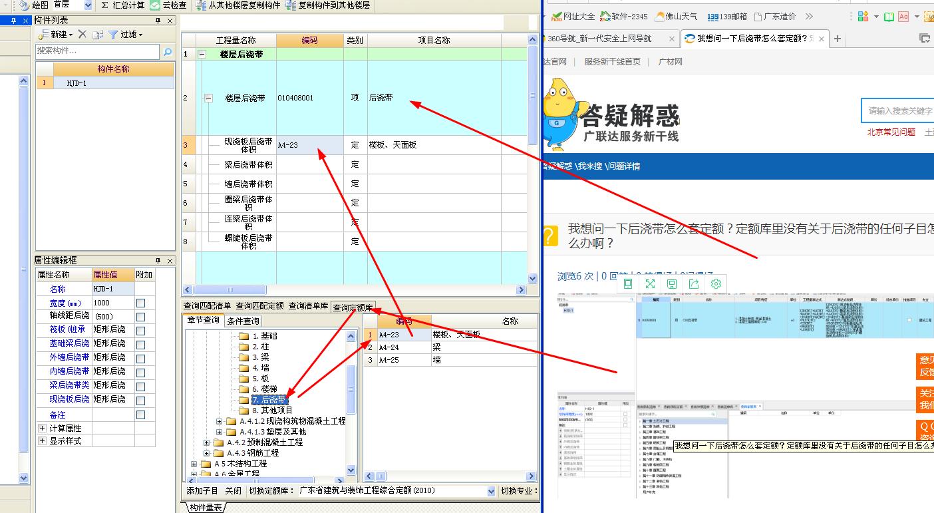Run 汇总计算 sum calculation
Screen dimensions: 934x513
(123, 5)
